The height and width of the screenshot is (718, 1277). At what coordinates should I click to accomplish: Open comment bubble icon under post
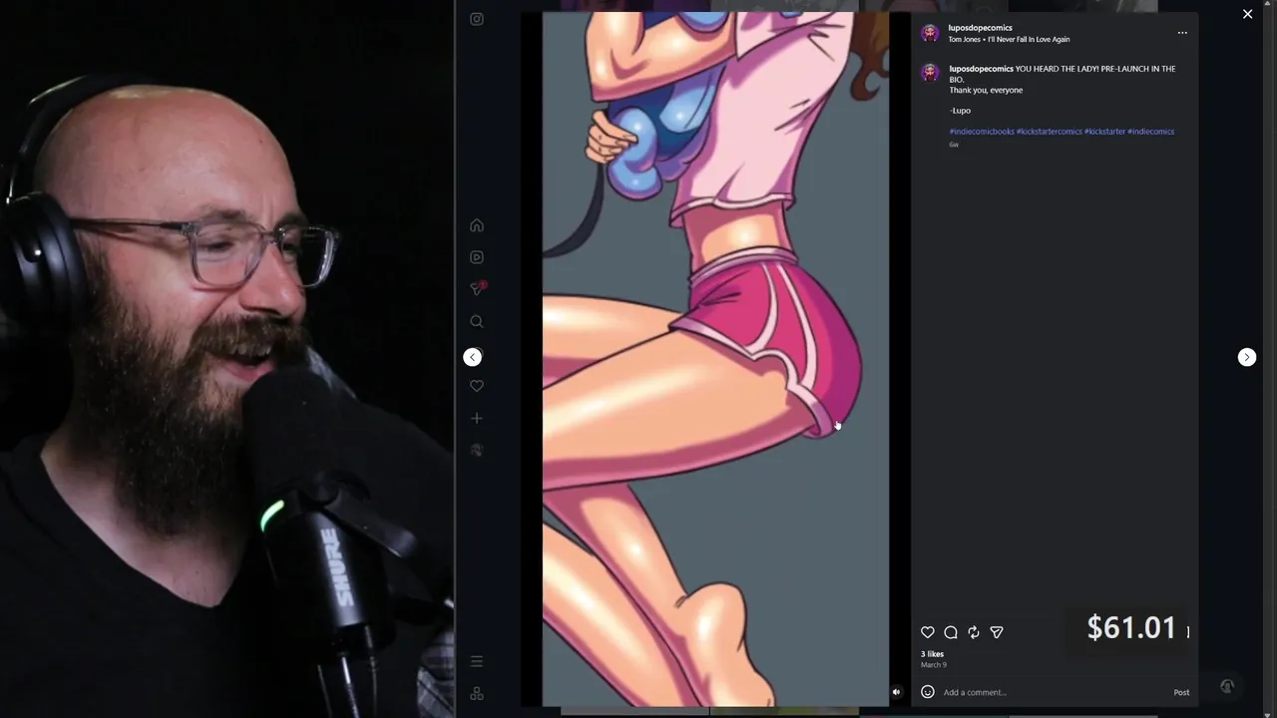pos(951,632)
